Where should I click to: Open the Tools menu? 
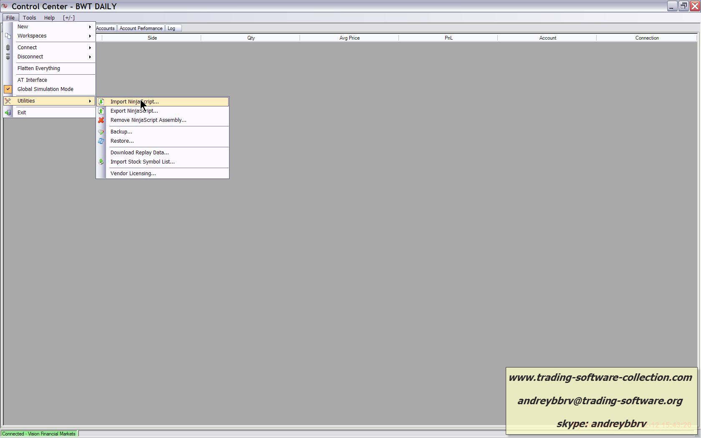point(29,18)
